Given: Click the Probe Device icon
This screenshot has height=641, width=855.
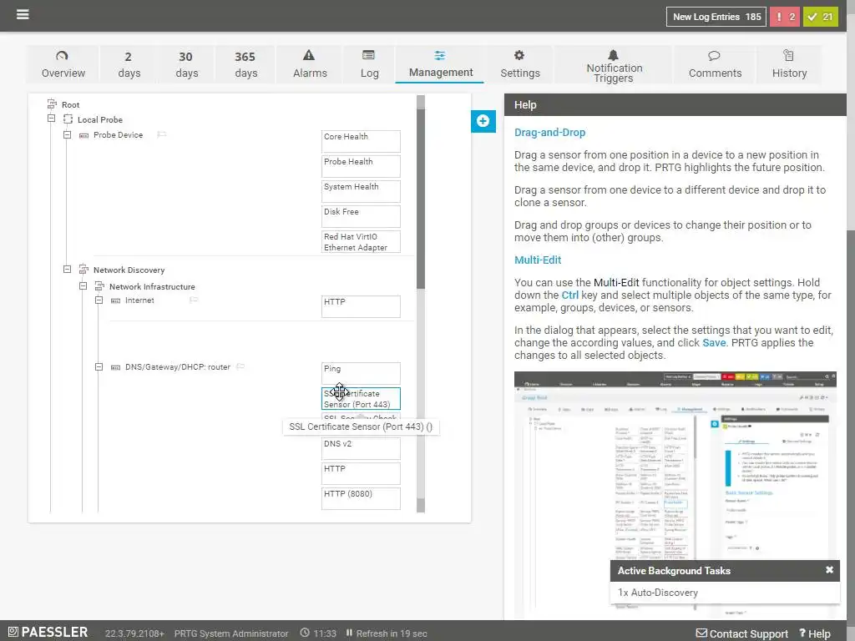Looking at the screenshot, I should 84,135.
